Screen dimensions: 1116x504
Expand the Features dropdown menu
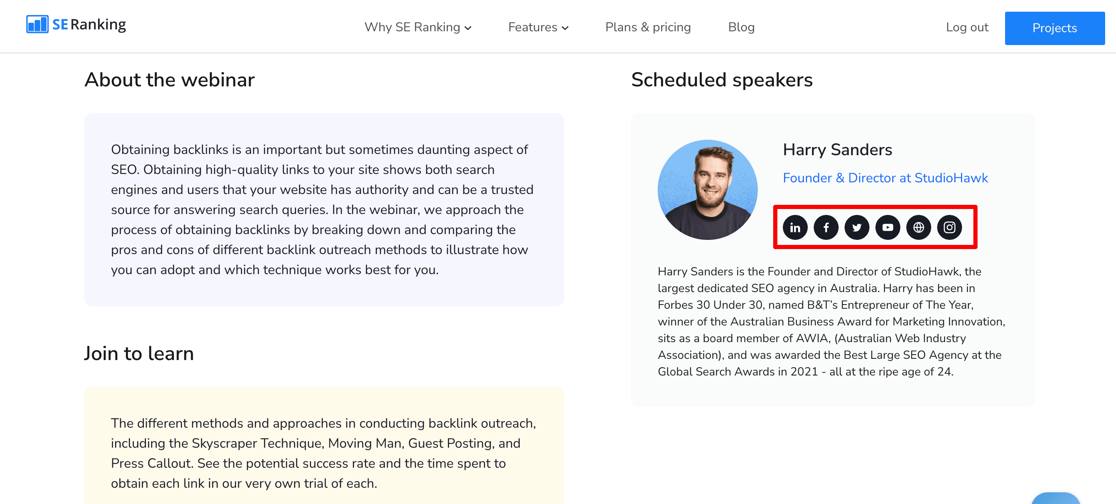[536, 27]
